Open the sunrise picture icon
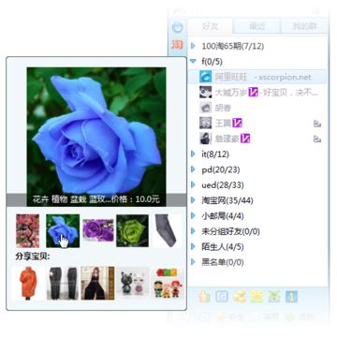Image resolution: width=337 pixels, height=337 pixels. coord(256,297)
